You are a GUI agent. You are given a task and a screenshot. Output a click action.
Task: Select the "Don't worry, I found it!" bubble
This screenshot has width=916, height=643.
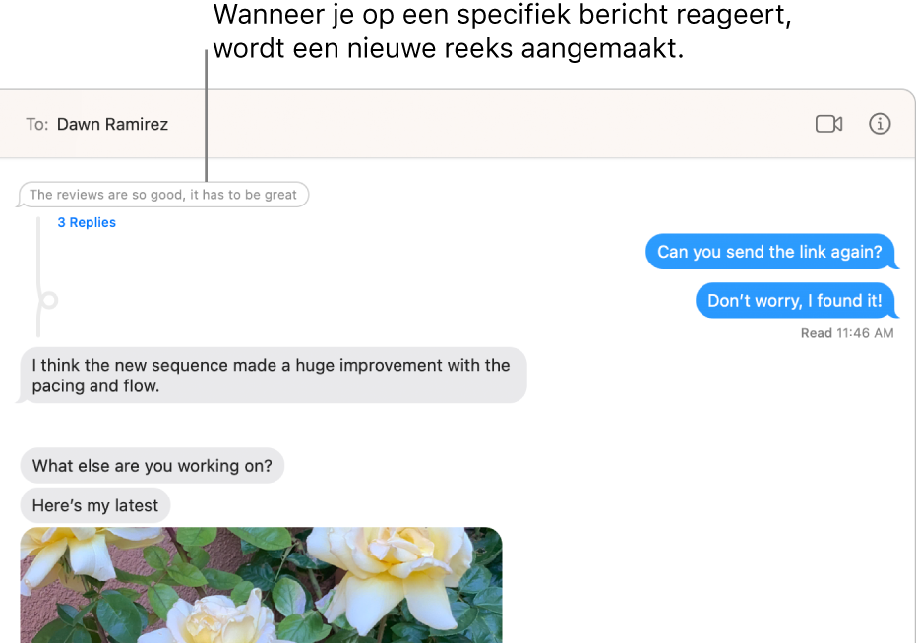click(795, 301)
